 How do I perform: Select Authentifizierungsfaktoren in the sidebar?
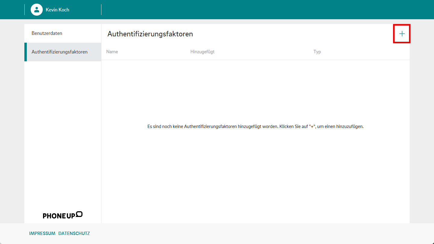(x=60, y=52)
